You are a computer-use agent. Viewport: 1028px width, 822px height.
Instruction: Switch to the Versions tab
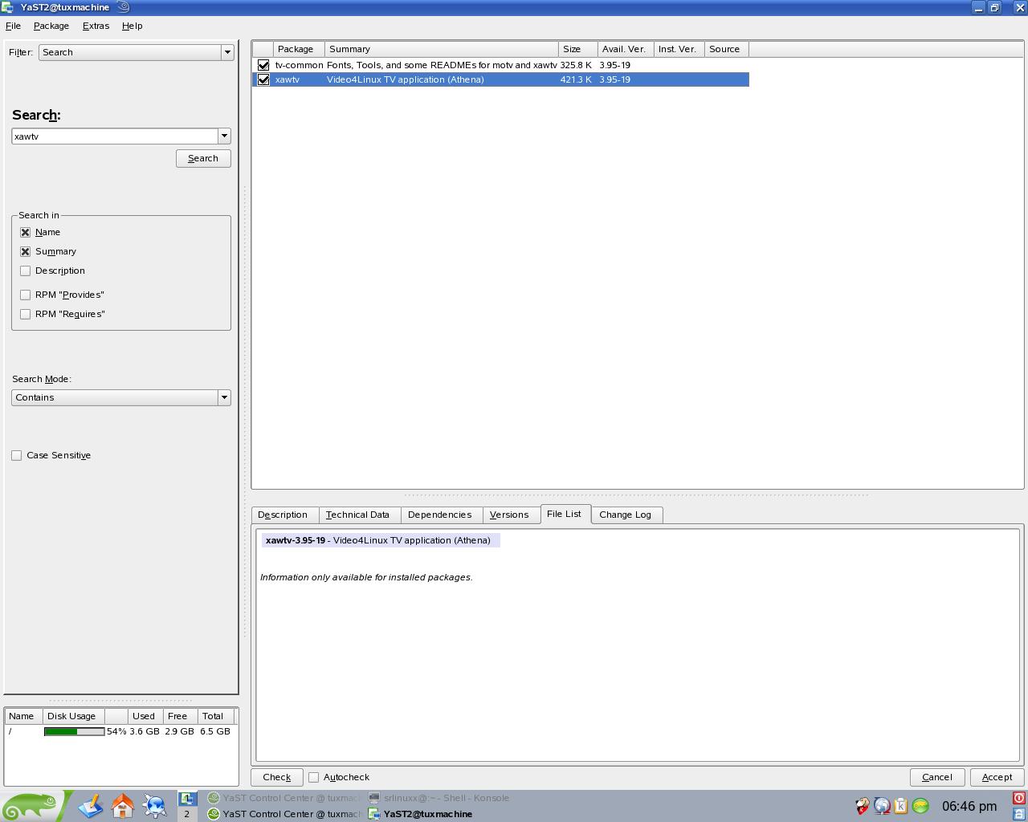[x=509, y=515]
